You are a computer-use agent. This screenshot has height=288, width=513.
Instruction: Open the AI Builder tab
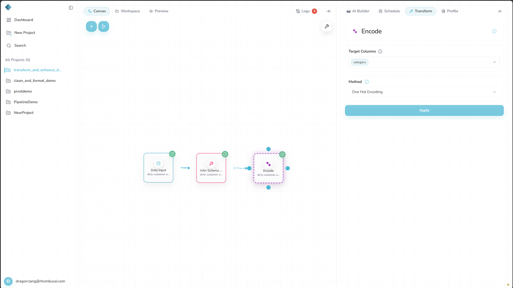tap(358, 11)
